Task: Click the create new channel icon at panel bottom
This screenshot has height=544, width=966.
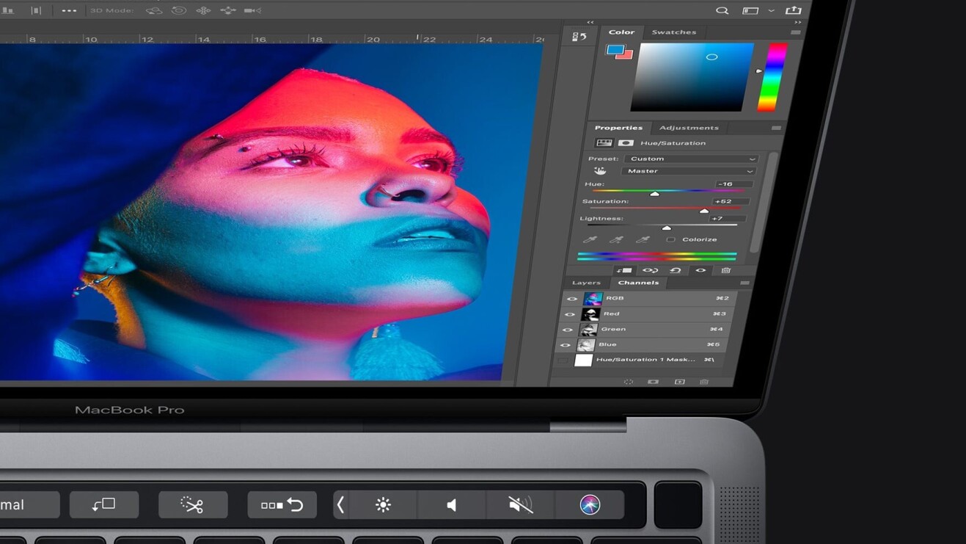Action: click(x=680, y=382)
